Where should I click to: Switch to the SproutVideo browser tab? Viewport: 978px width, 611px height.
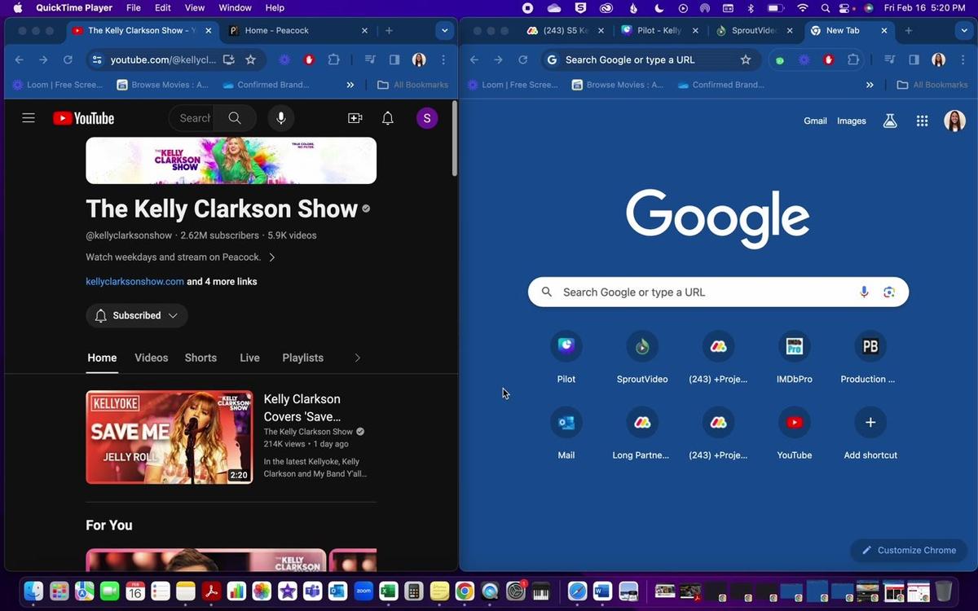755,31
